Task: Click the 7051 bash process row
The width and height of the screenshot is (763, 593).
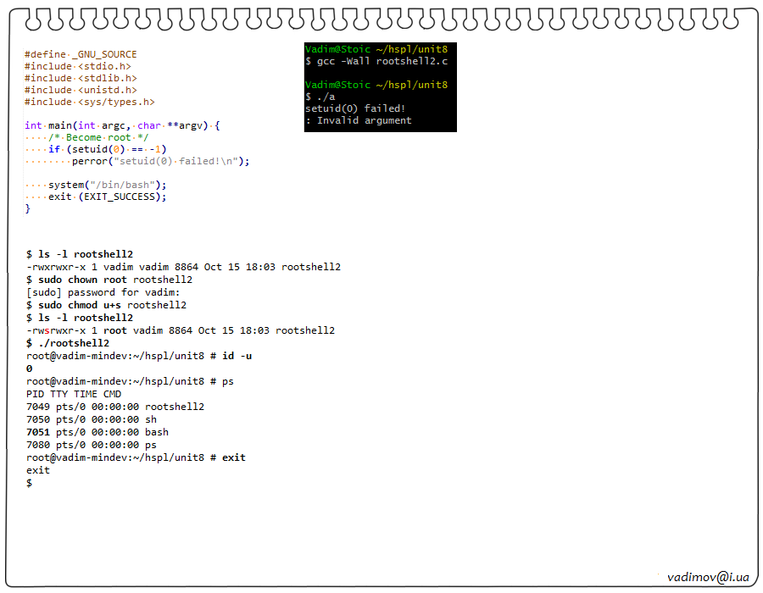Action: (97, 432)
